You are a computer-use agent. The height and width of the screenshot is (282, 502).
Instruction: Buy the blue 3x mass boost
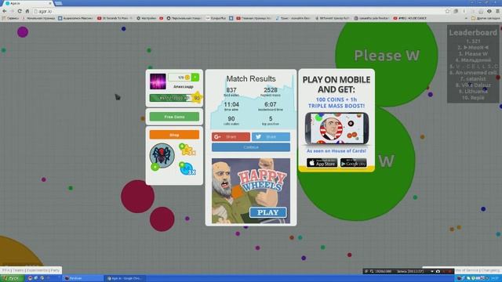coord(187,168)
